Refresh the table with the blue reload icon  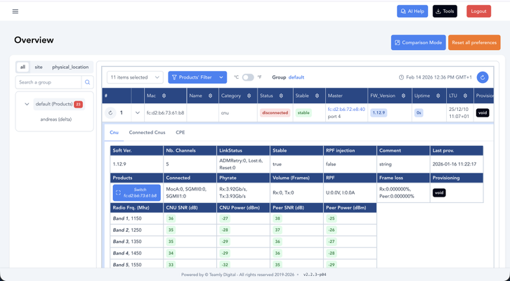click(x=483, y=77)
